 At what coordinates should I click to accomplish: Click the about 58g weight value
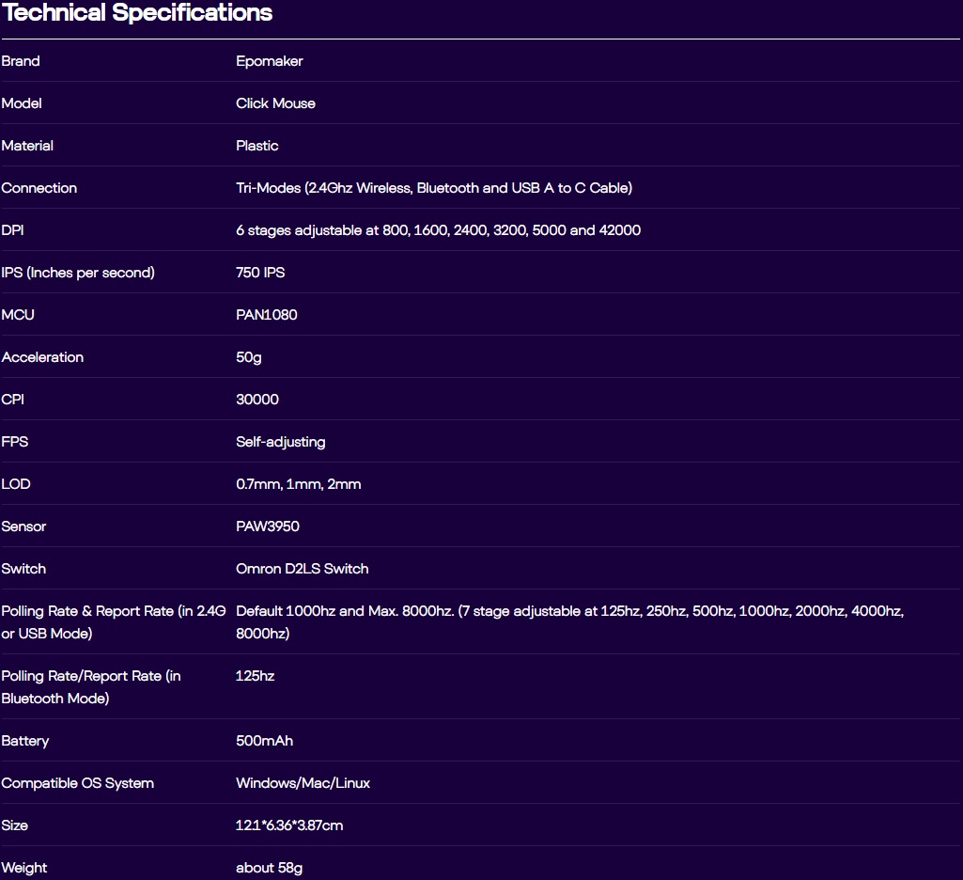point(269,868)
